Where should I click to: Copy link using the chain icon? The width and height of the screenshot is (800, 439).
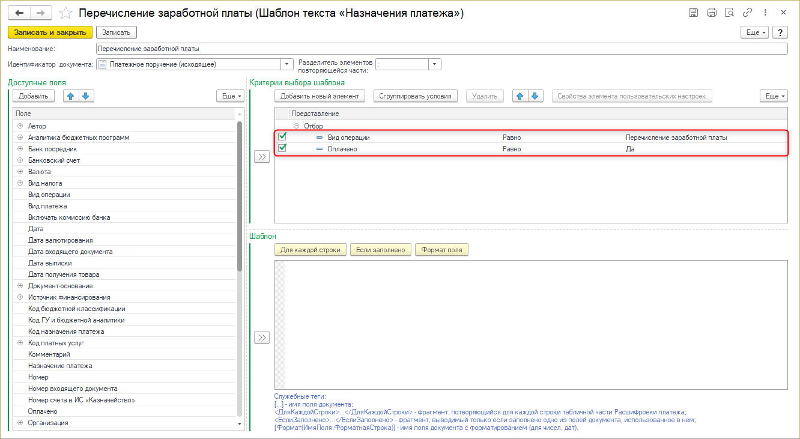click(x=747, y=13)
